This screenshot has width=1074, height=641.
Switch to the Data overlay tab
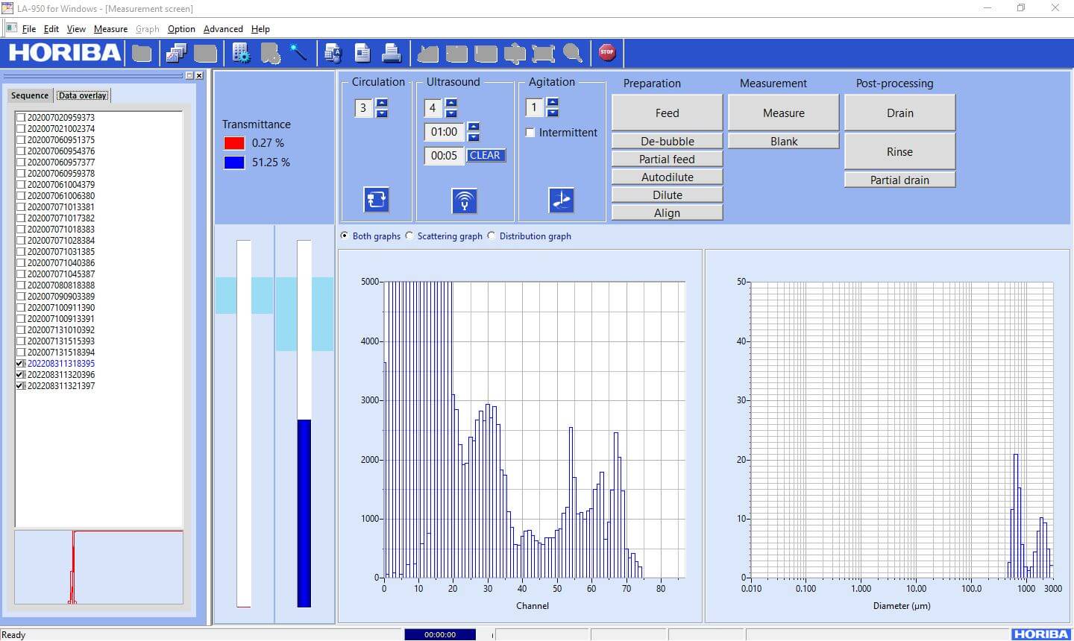82,95
